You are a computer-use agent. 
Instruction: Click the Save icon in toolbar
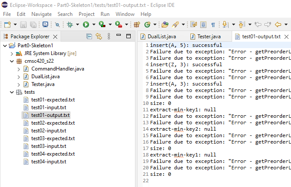pos(23,25)
